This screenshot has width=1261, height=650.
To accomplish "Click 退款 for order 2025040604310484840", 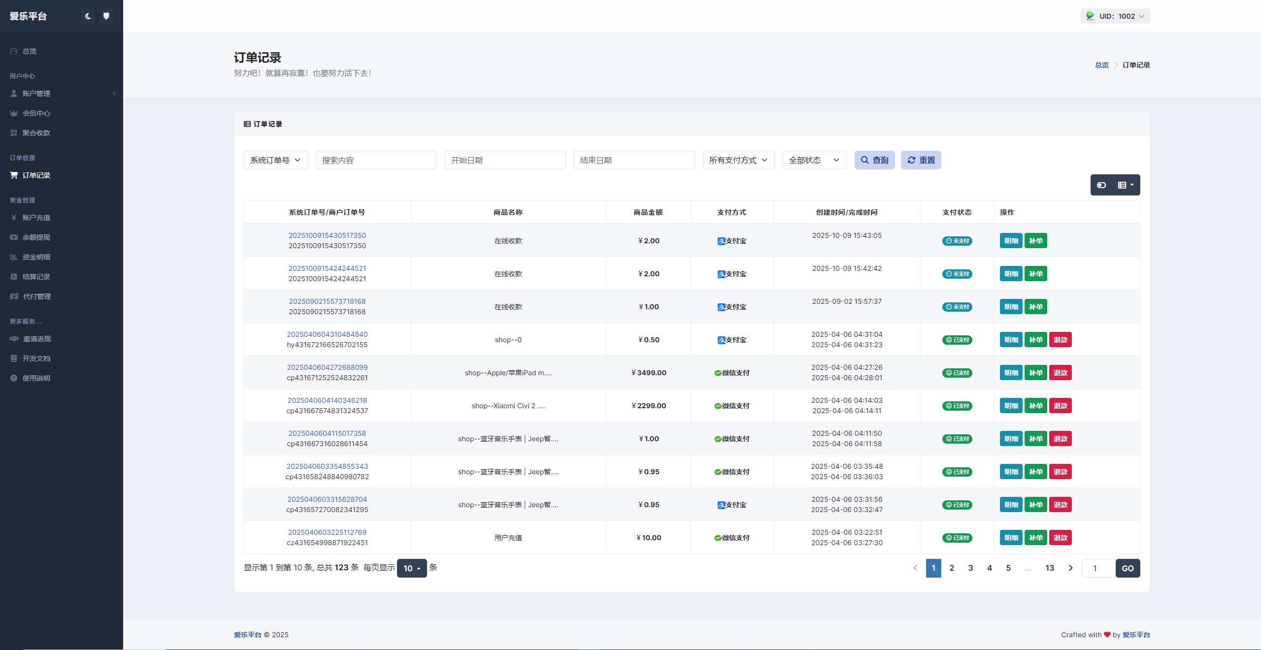I will point(1060,340).
